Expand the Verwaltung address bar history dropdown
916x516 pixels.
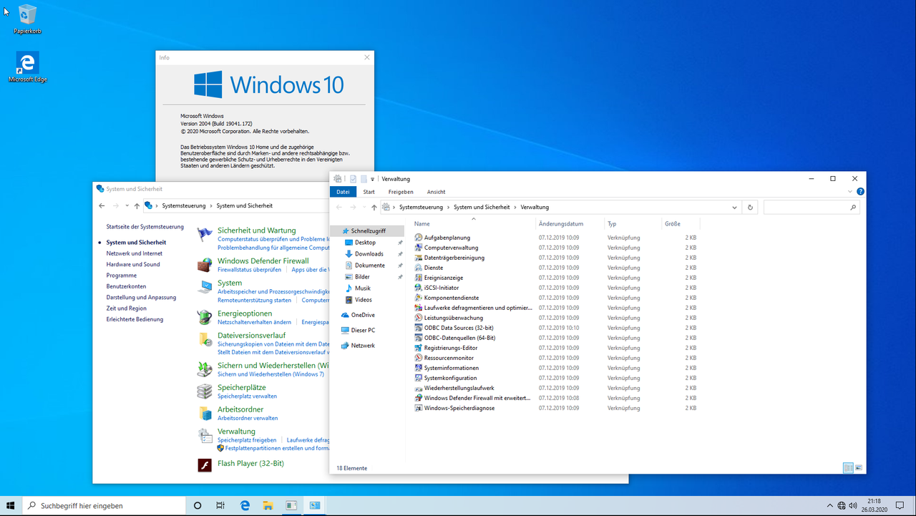click(734, 208)
